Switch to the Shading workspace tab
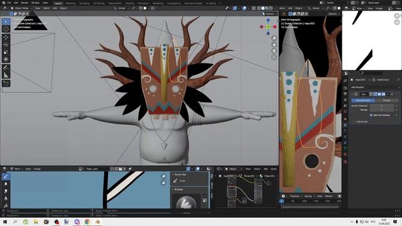 pos(130,3)
